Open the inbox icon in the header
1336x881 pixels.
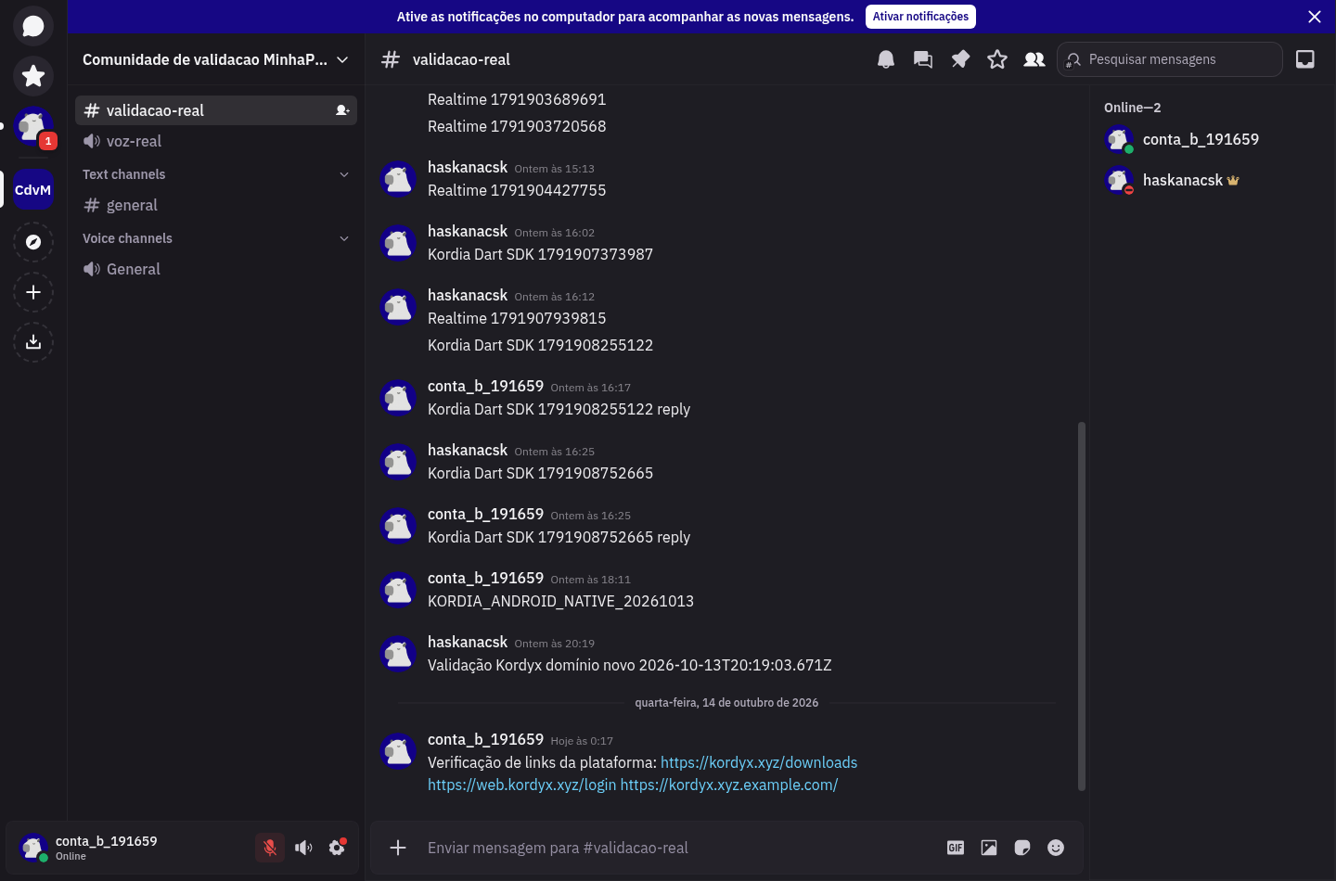tap(1305, 59)
